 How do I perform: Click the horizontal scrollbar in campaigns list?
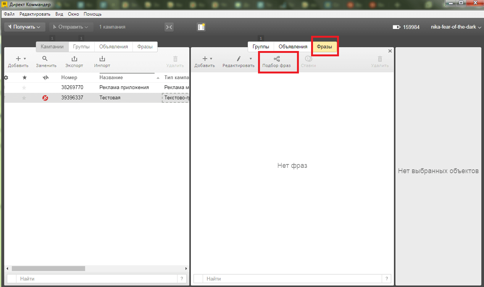click(x=48, y=268)
